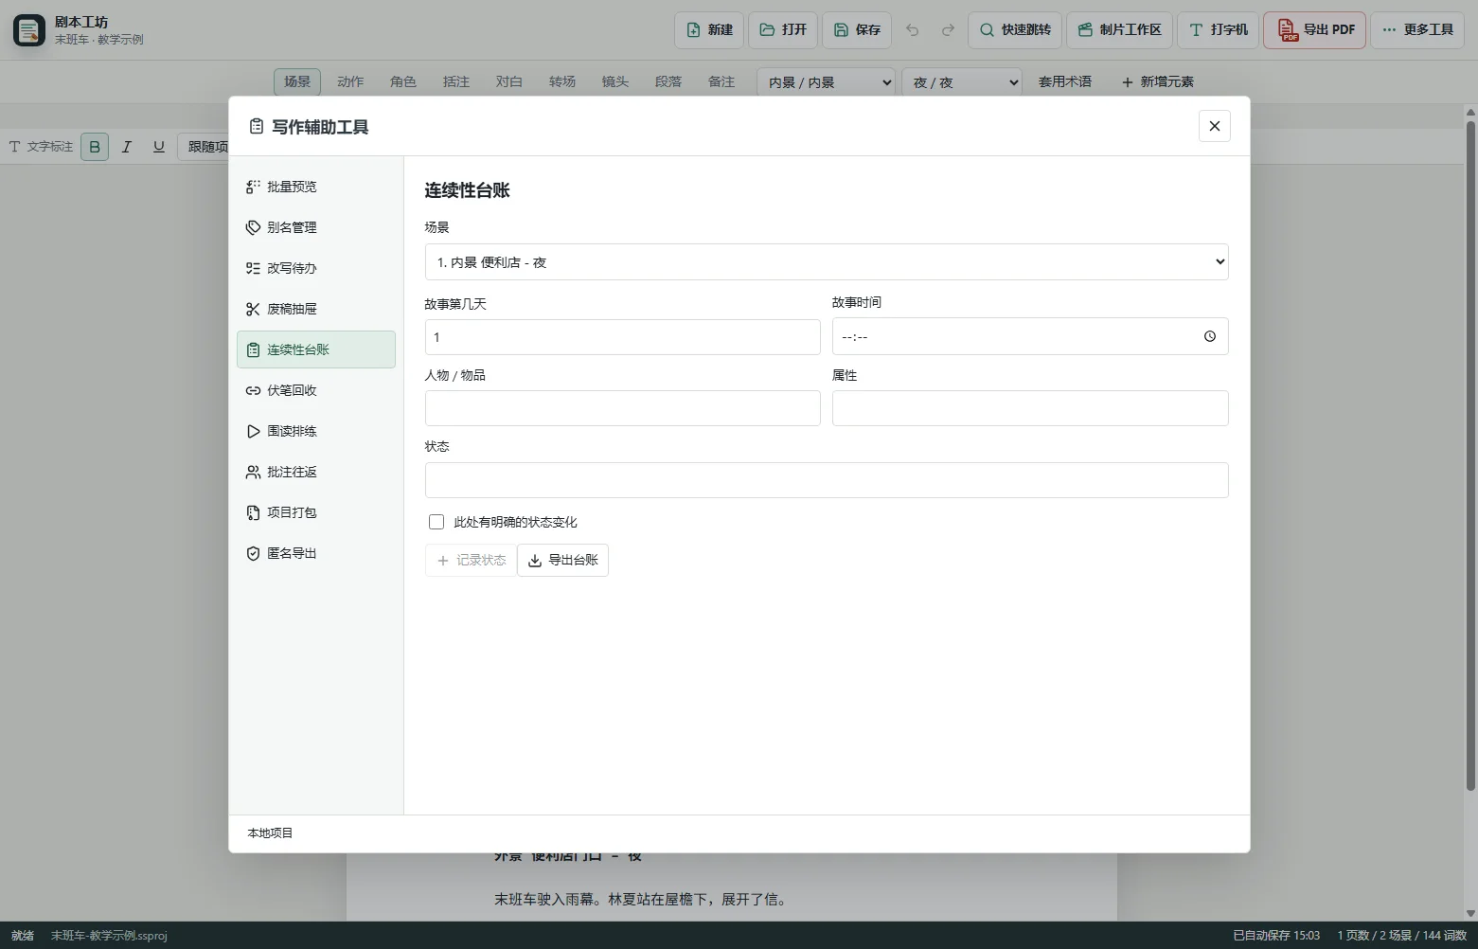The height and width of the screenshot is (949, 1478).
Task: Open 项目打包 sidebar item
Action: pos(315,512)
